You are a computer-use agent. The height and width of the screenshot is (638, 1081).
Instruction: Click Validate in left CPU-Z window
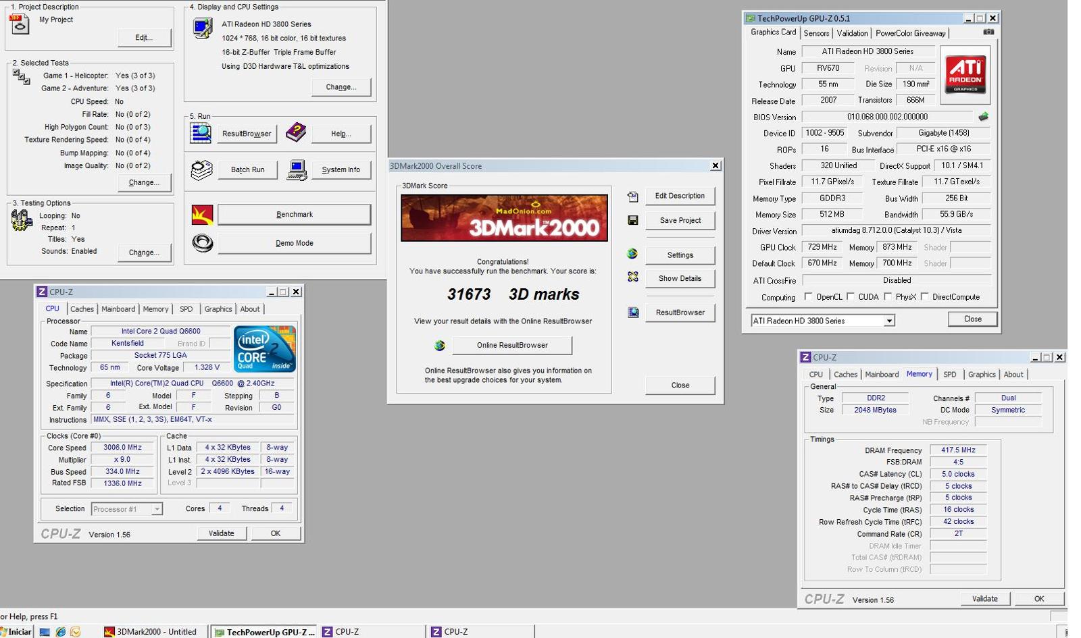coord(221,533)
